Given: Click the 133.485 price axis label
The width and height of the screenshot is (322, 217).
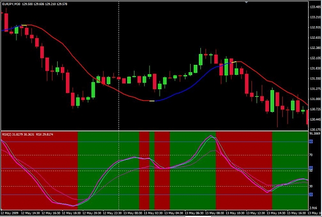Looking at the screenshot, I should pyautogui.click(x=315, y=7).
